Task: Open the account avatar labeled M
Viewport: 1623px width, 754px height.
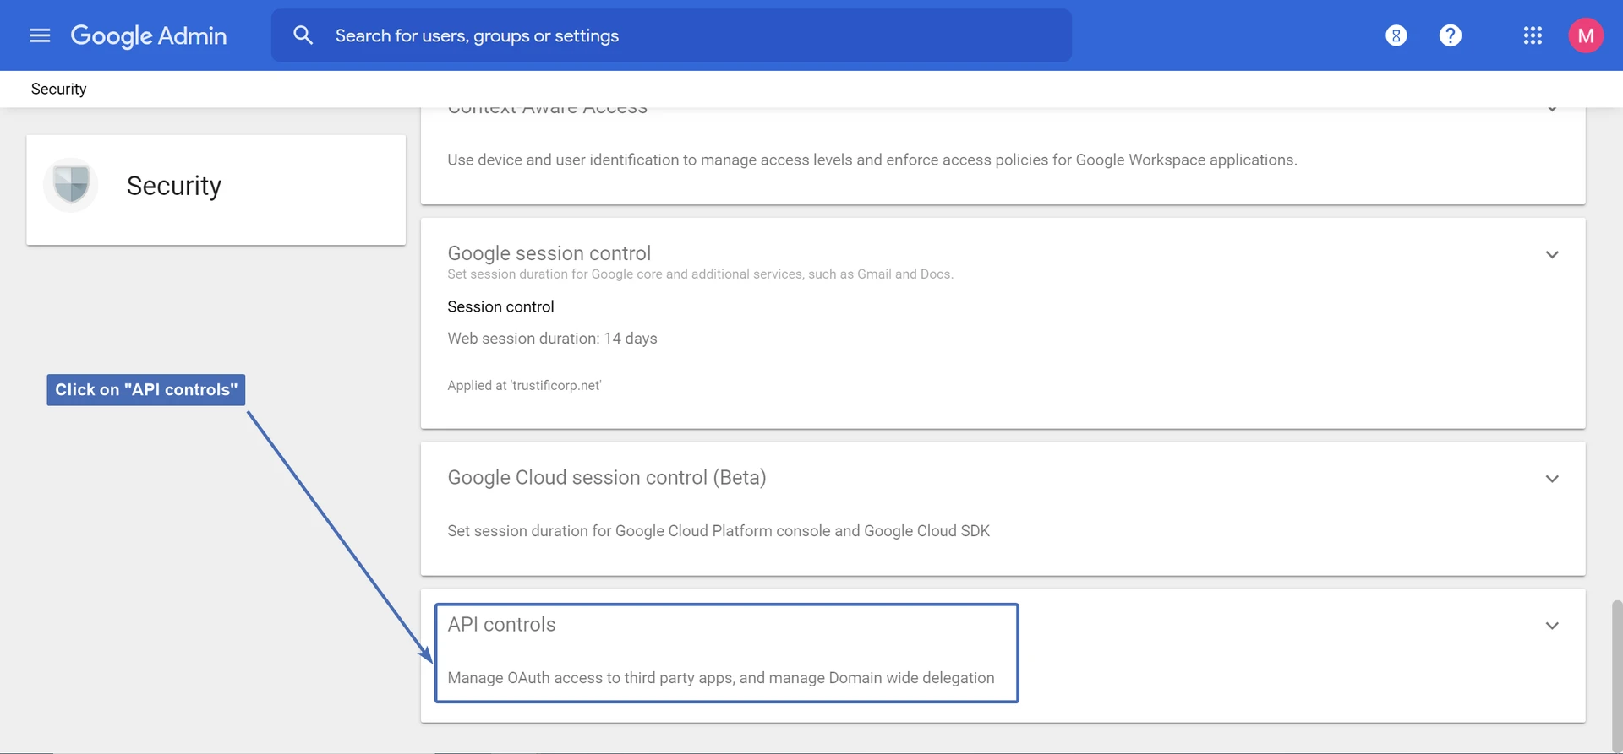Action: 1585,35
